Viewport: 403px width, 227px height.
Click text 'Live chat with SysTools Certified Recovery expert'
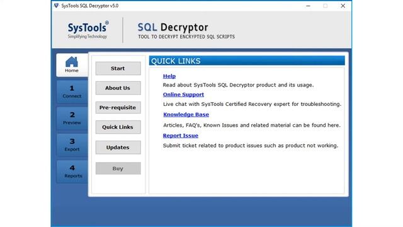pyautogui.click(x=227, y=104)
